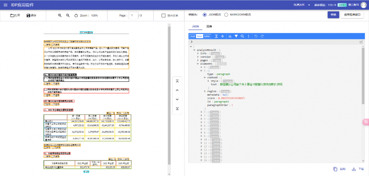This screenshot has width=369, height=176.
Task: Click the magnifier icon adjacent to reset zoom
Action: [x=68, y=16]
